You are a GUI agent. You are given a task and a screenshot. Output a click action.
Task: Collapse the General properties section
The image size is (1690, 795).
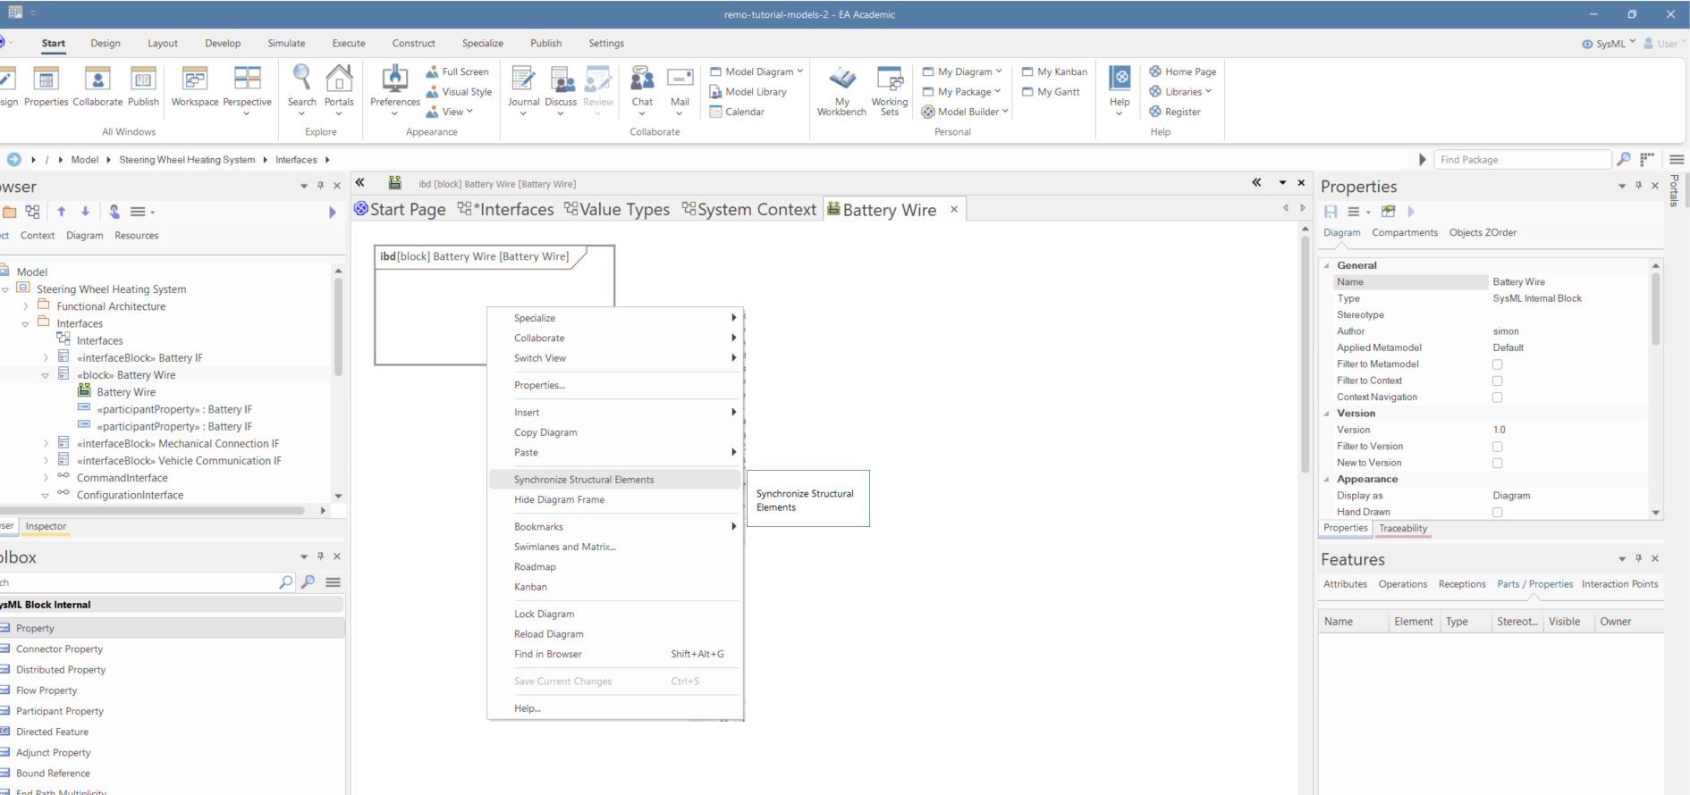(1326, 266)
